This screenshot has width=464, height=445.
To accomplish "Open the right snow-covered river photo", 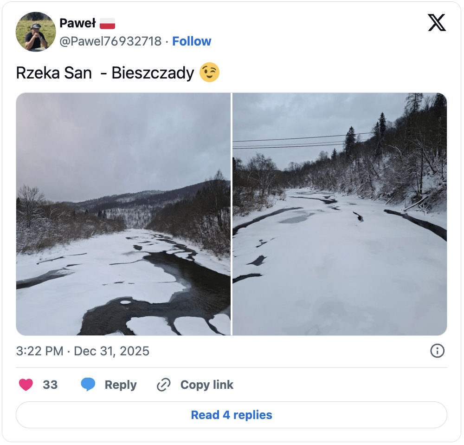I will pyautogui.click(x=340, y=214).
